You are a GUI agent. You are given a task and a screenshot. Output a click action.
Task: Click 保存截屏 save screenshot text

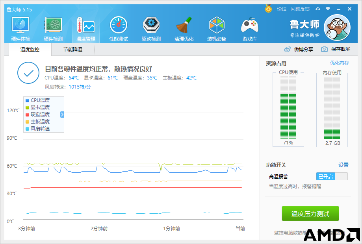[341, 49]
